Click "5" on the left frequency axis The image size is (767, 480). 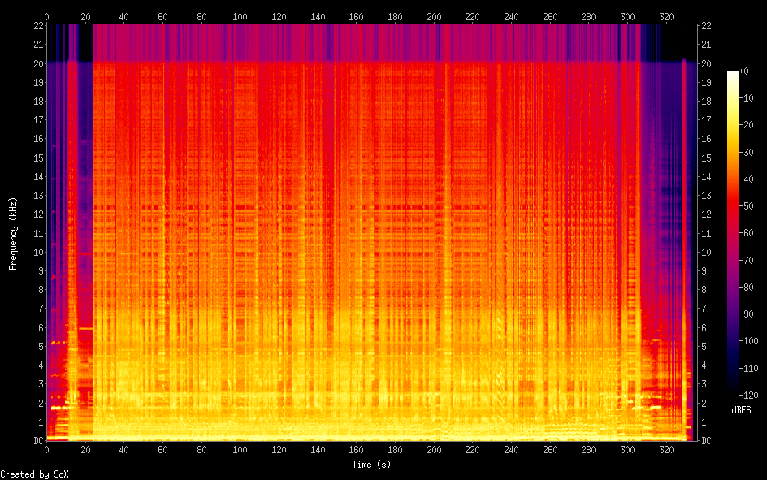click(x=41, y=347)
